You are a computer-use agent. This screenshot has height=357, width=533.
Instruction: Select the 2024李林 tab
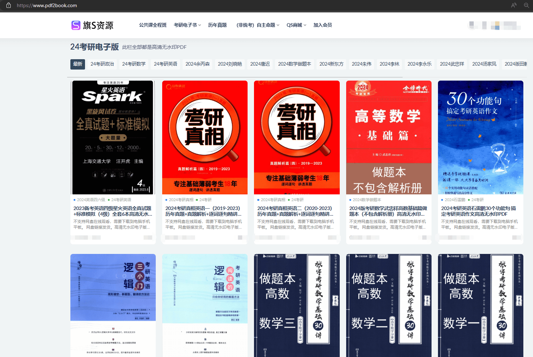tap(389, 64)
